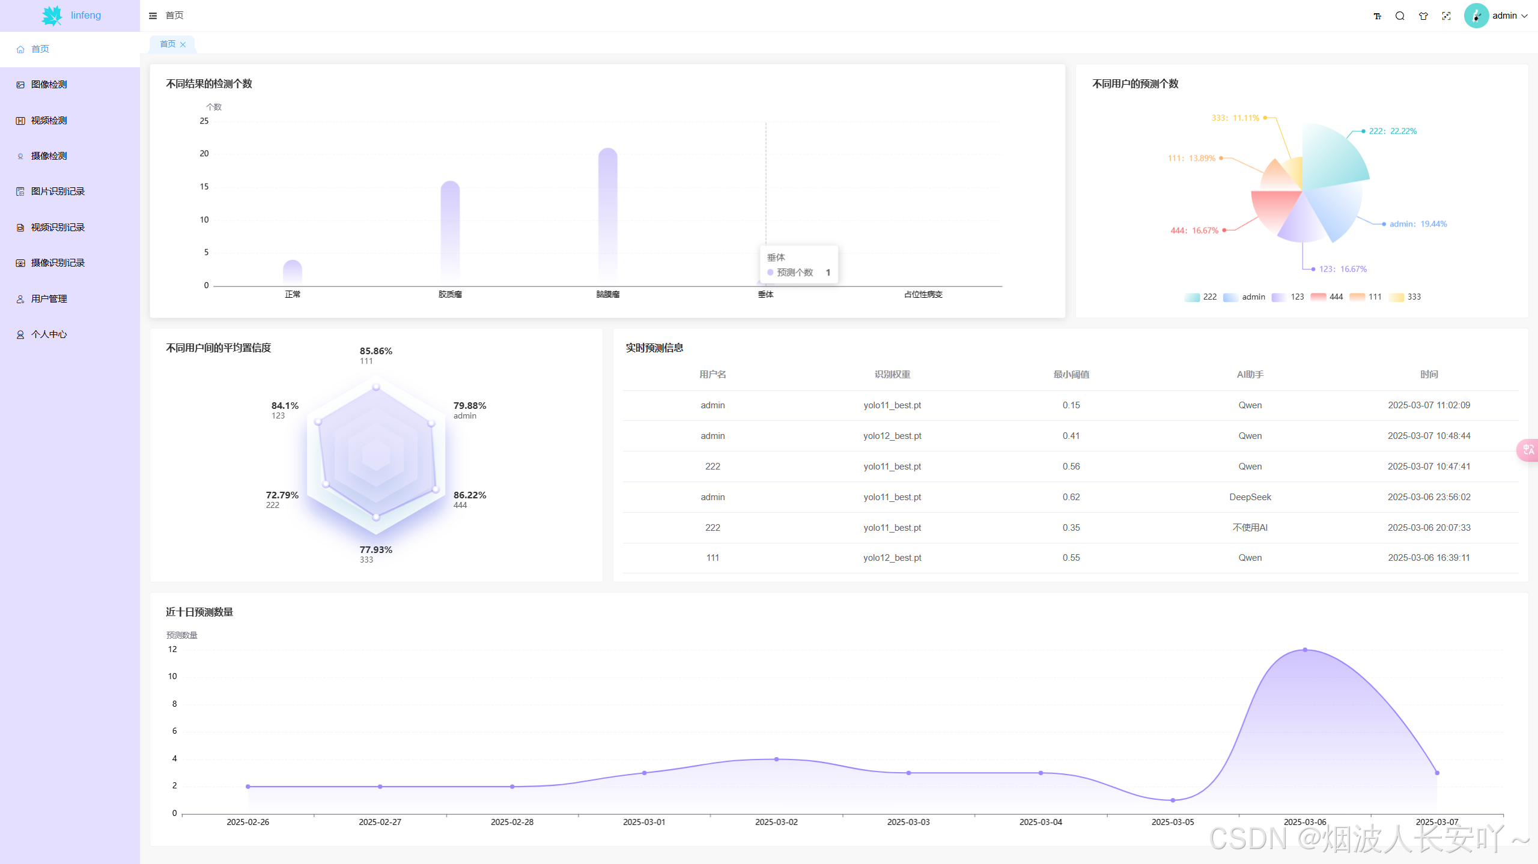Image resolution: width=1538 pixels, height=864 pixels.
Task: Open the font size settings icon
Action: [x=1377, y=16]
